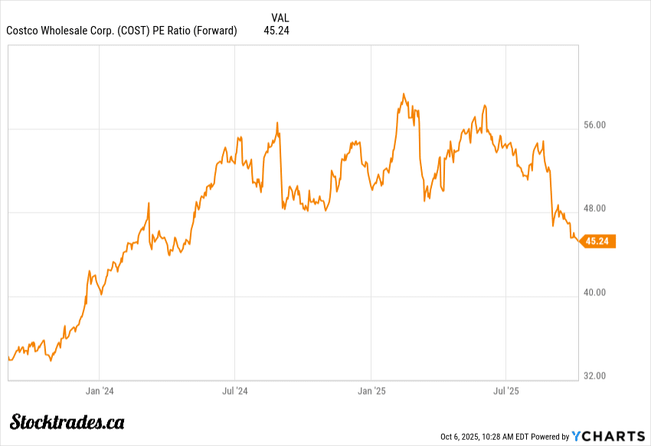
Task: Click the Stocktrades.ca logo
Action: [67, 422]
